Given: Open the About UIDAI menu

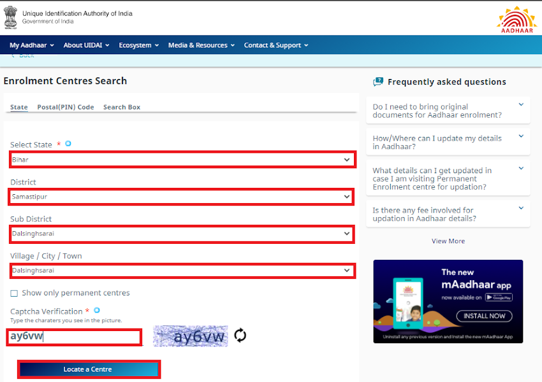Looking at the screenshot, I should (87, 45).
